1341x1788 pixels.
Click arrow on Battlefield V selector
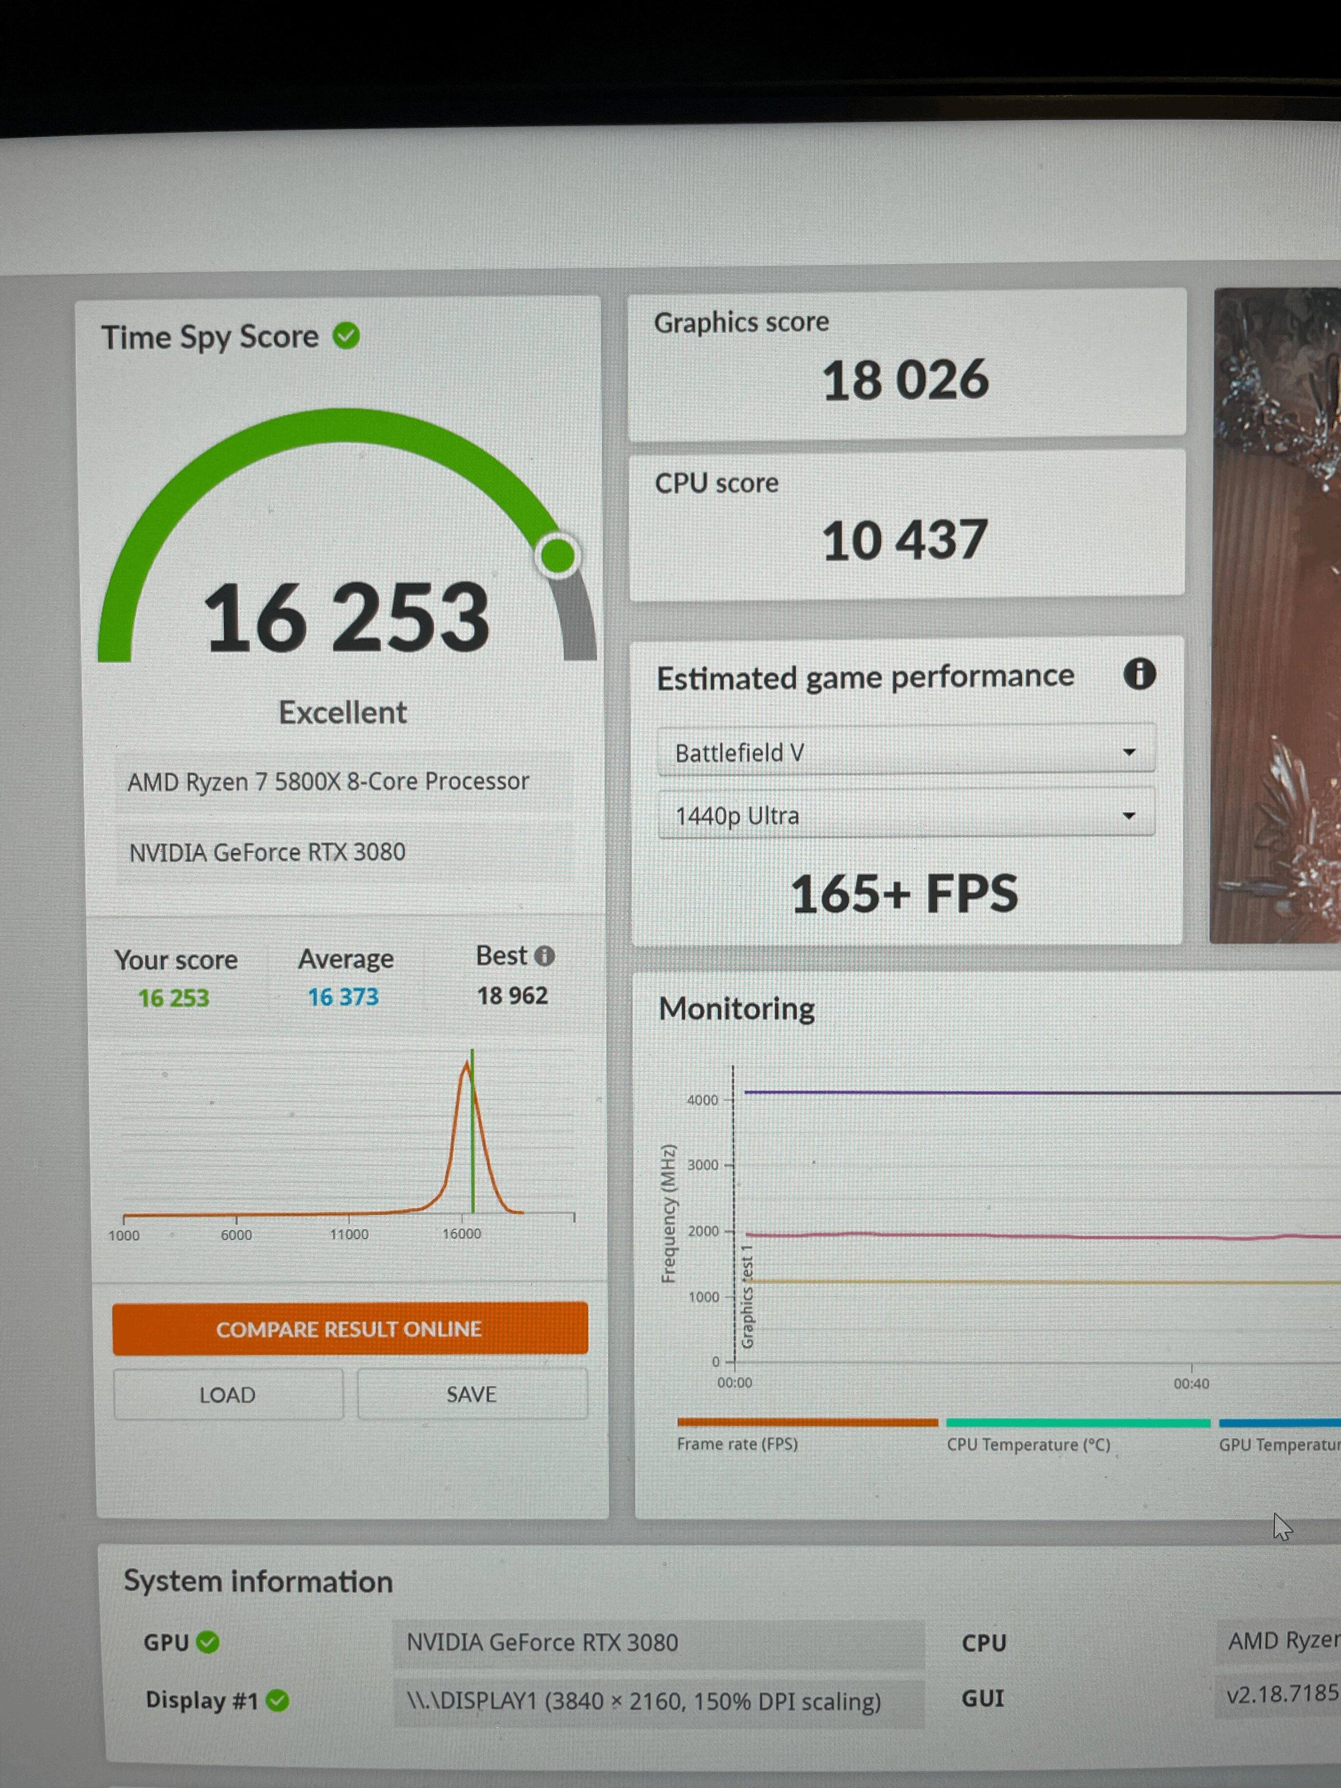tap(1129, 752)
